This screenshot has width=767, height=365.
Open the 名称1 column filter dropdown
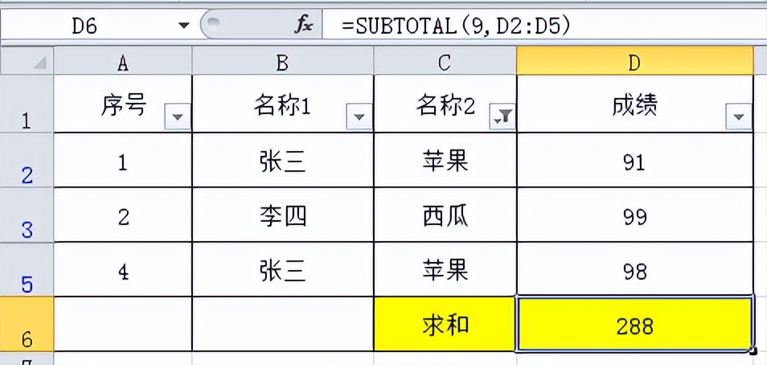coord(359,117)
